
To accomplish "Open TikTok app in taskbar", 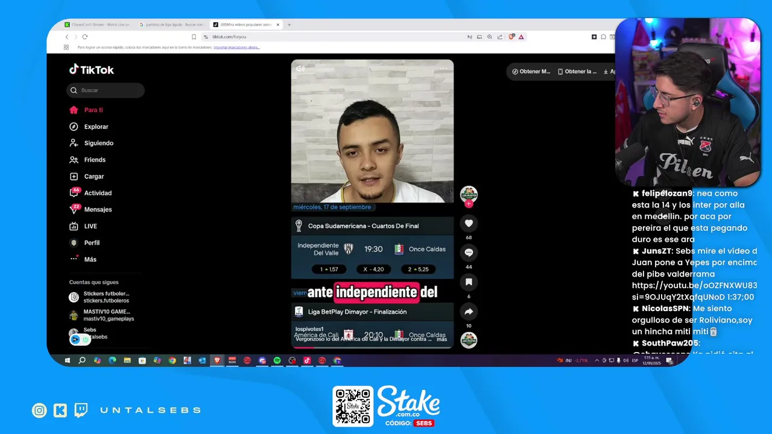I will tap(307, 360).
